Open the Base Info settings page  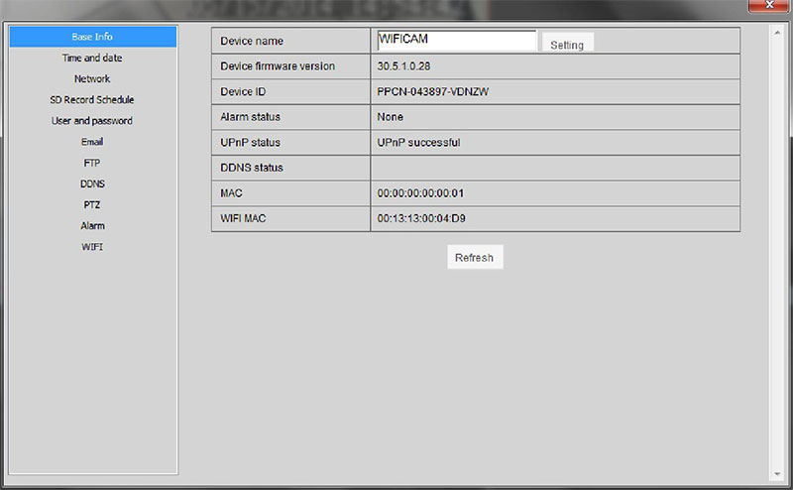click(92, 37)
